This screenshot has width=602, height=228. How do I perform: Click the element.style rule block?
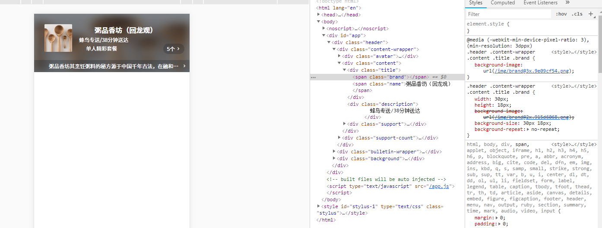pos(531,28)
